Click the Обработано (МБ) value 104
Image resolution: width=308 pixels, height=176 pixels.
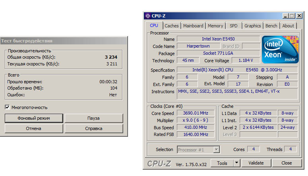point(114,88)
